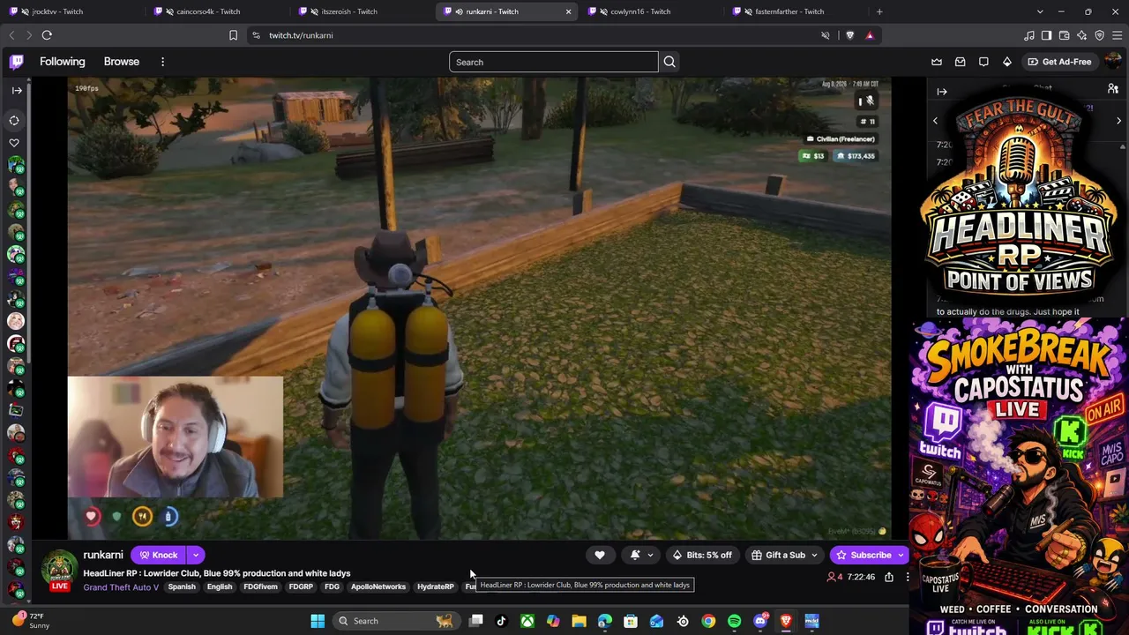Open Brave Rewards triangle icon
The width and height of the screenshot is (1129, 635).
coord(870,35)
